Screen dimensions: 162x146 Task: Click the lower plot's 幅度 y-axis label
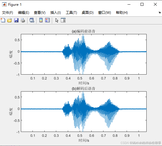pos(11,111)
